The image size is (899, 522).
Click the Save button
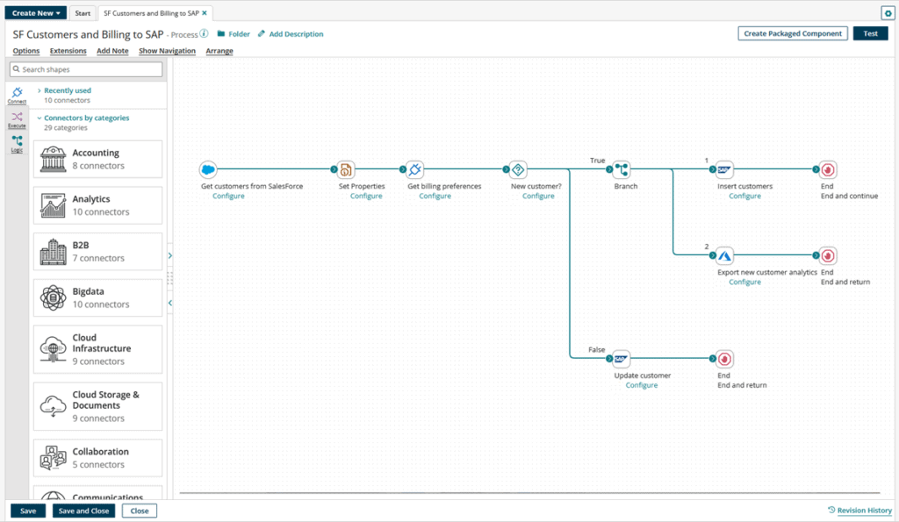[28, 511]
